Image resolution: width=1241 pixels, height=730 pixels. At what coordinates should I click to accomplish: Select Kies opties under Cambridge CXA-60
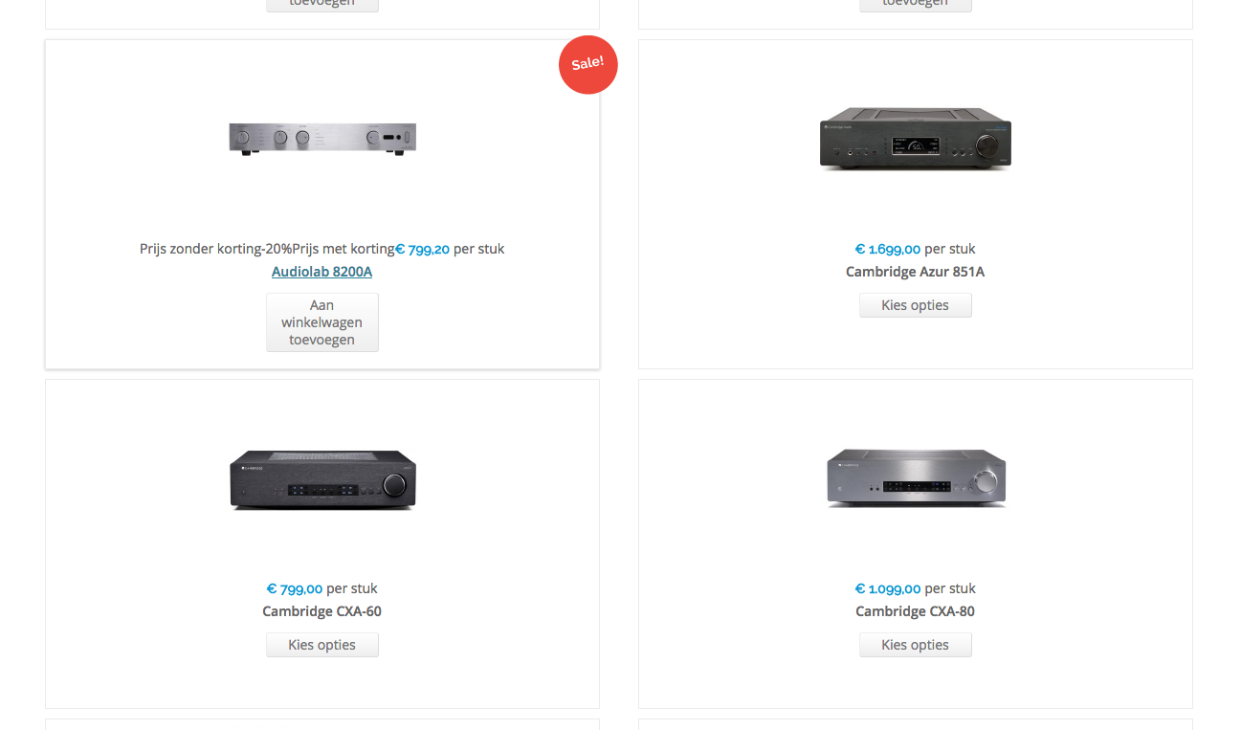pos(322,645)
